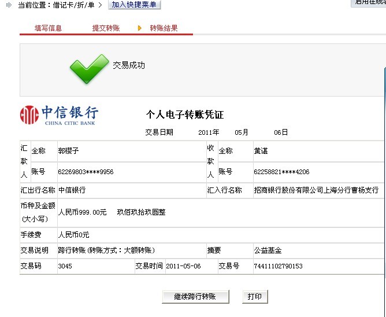Click the remitter account 62269803****9956
This screenshot has width=386, height=317.
click(x=86, y=172)
